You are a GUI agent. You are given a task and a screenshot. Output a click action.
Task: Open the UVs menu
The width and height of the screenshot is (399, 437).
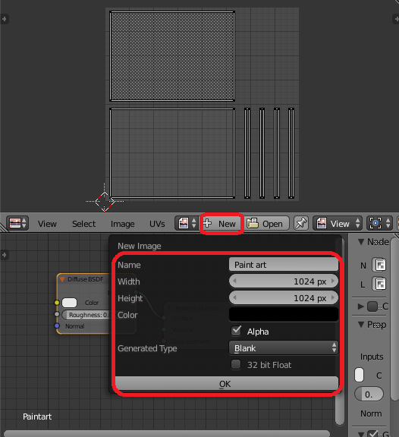(157, 224)
